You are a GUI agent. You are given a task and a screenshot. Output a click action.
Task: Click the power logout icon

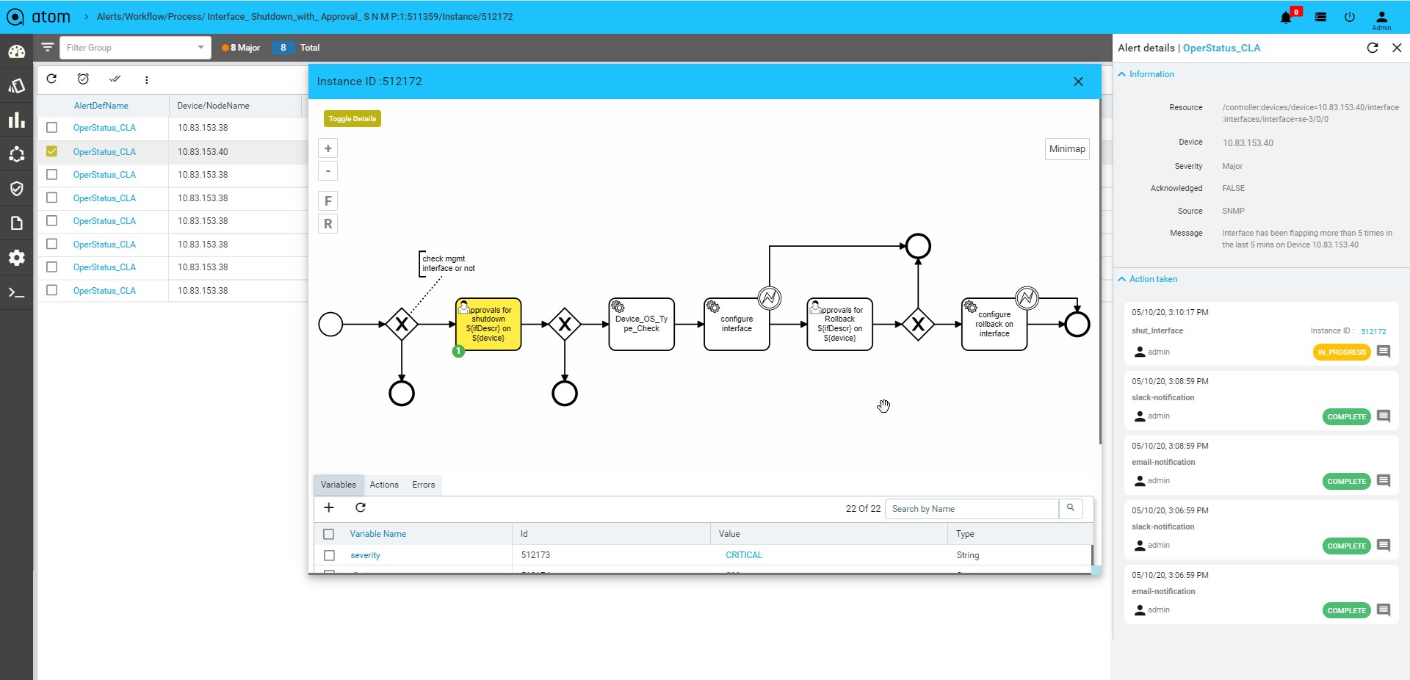[x=1350, y=17]
